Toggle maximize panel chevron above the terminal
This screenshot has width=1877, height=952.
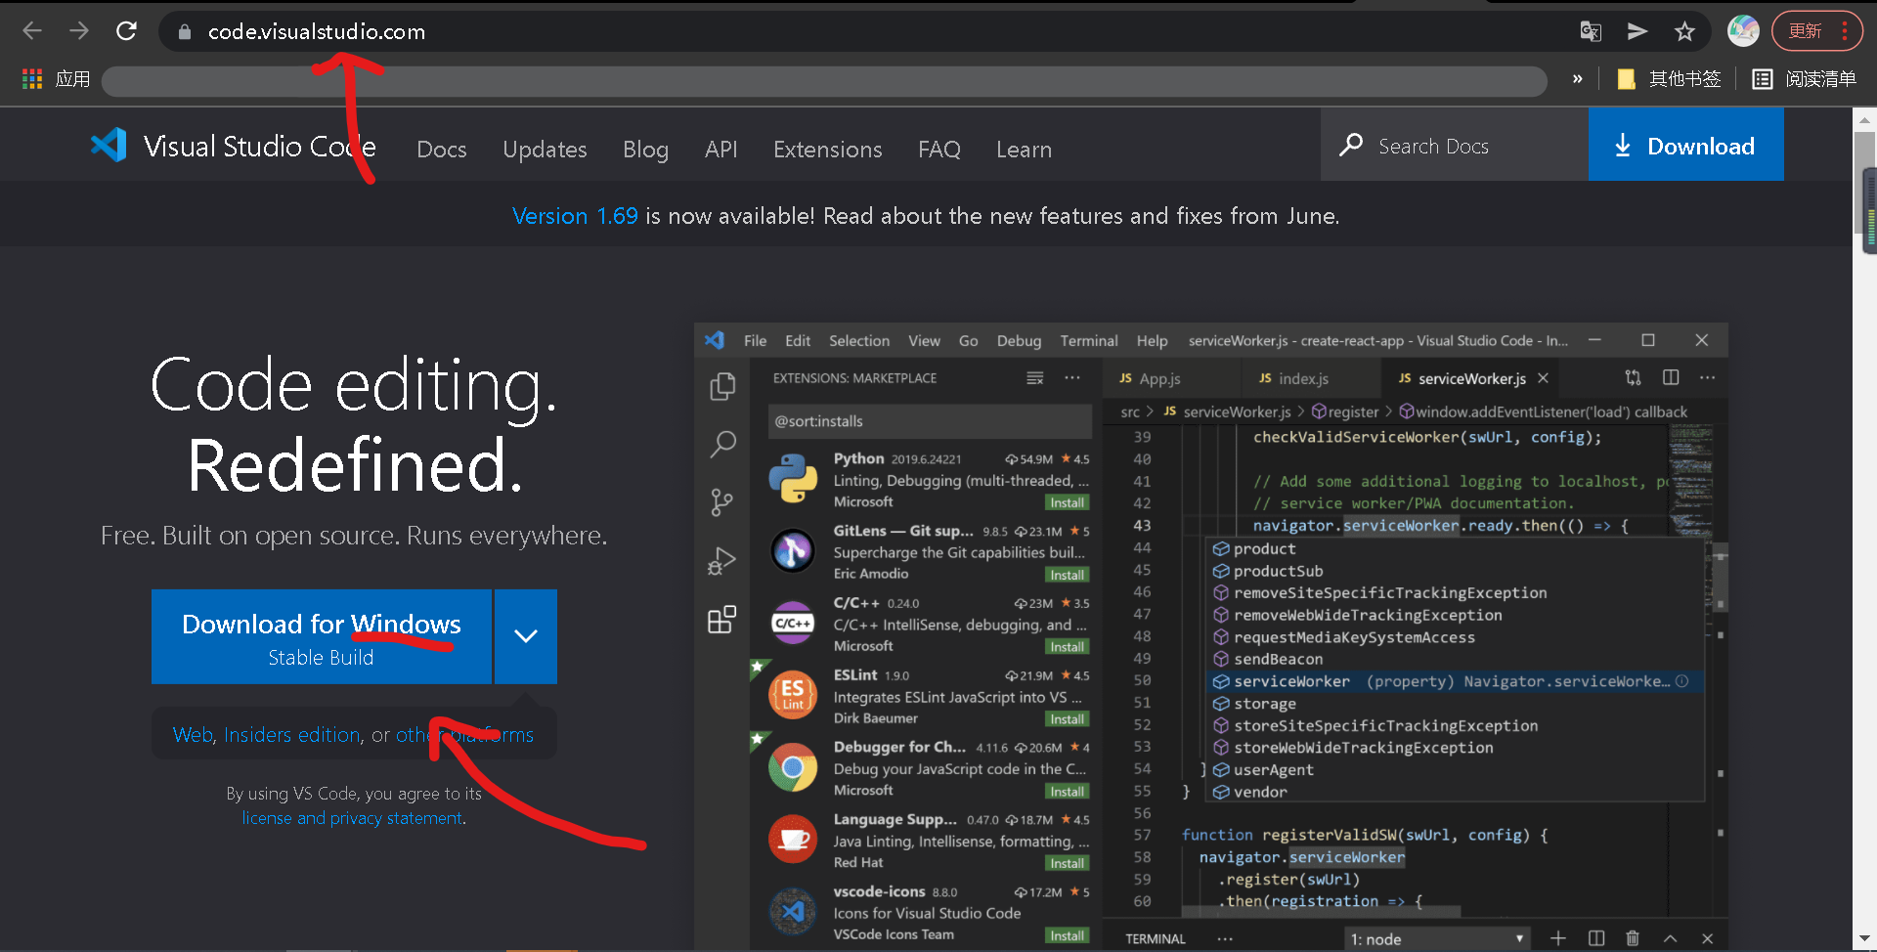coord(1670,937)
